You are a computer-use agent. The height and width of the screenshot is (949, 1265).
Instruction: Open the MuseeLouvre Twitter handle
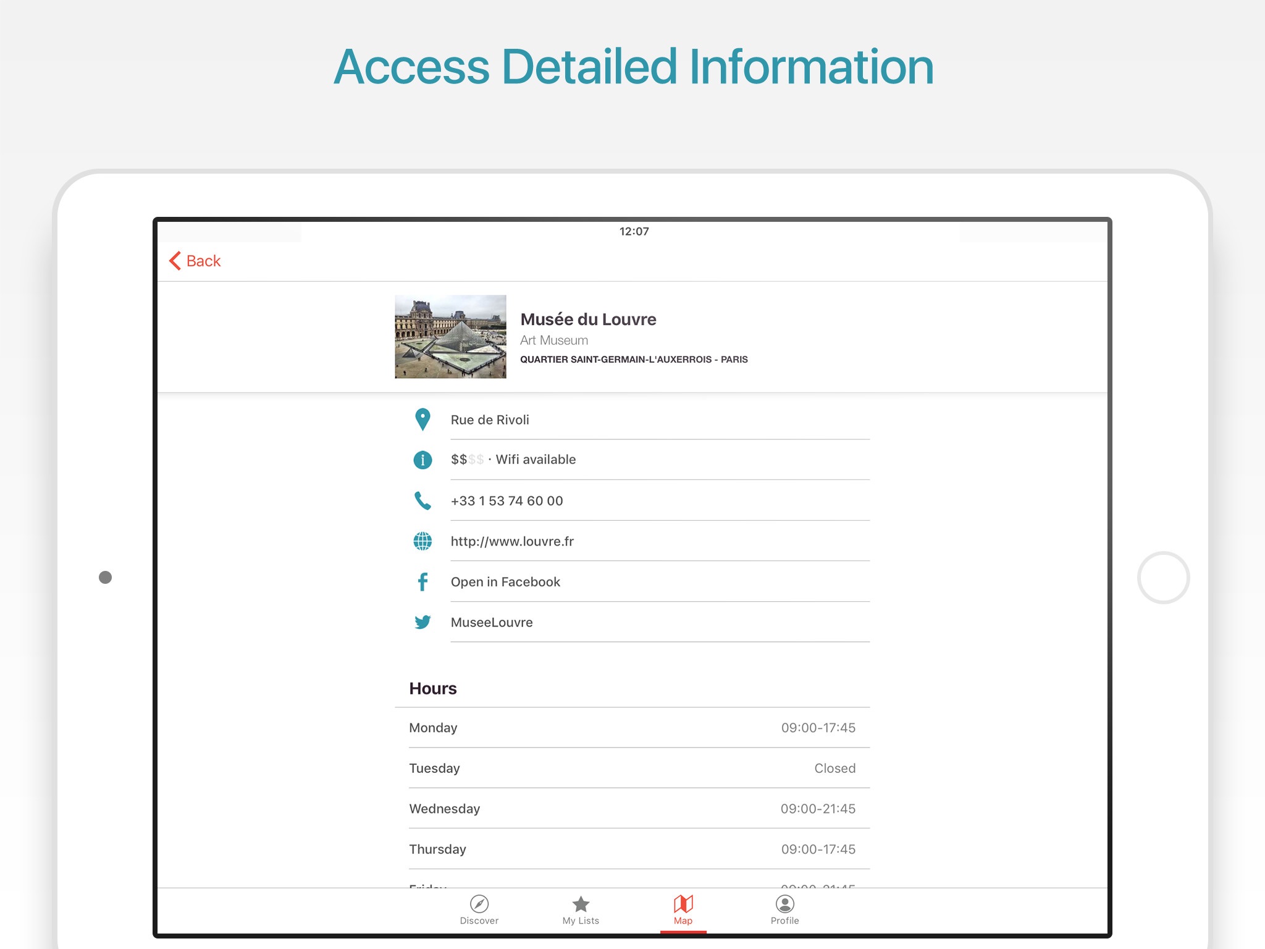[x=492, y=622]
